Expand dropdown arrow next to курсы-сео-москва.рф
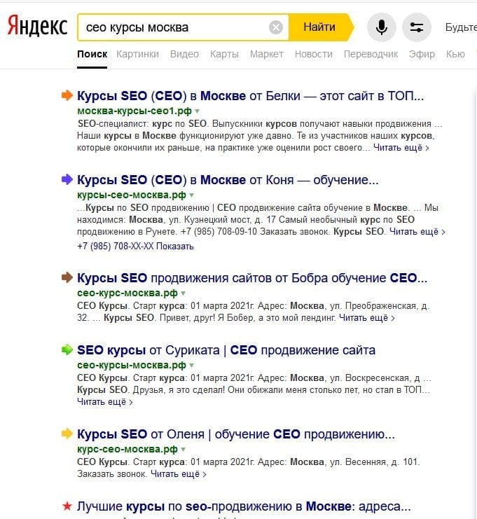The height and width of the screenshot is (519, 477). click(x=191, y=195)
